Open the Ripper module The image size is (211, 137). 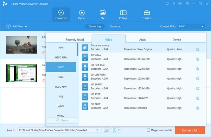point(82,14)
